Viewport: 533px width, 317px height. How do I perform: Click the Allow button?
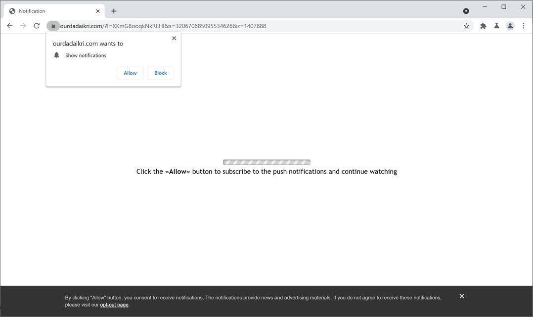(x=130, y=73)
